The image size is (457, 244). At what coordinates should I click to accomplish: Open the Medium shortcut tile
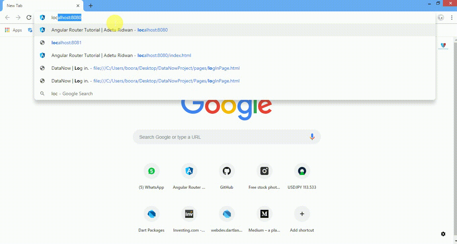264,220
